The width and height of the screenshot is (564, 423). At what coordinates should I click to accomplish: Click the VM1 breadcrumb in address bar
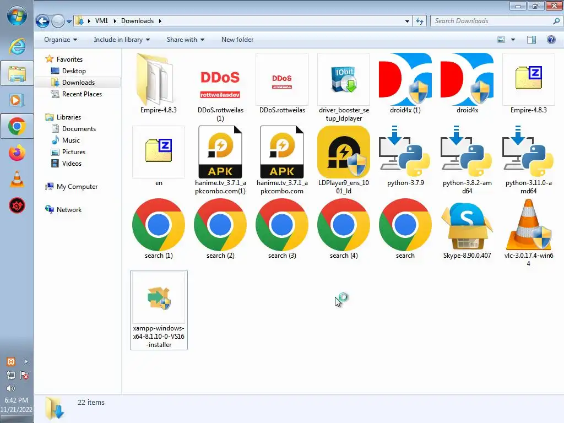101,21
